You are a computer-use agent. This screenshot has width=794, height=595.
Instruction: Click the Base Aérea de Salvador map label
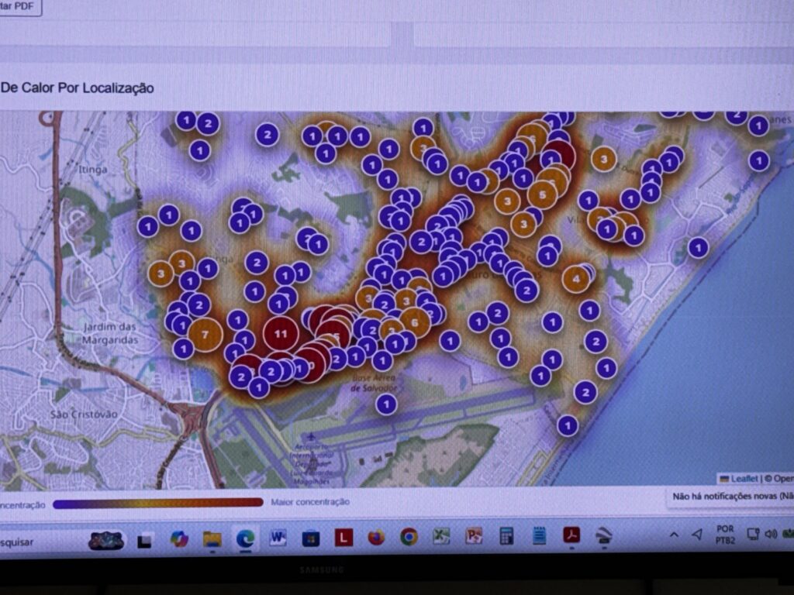coord(374,383)
